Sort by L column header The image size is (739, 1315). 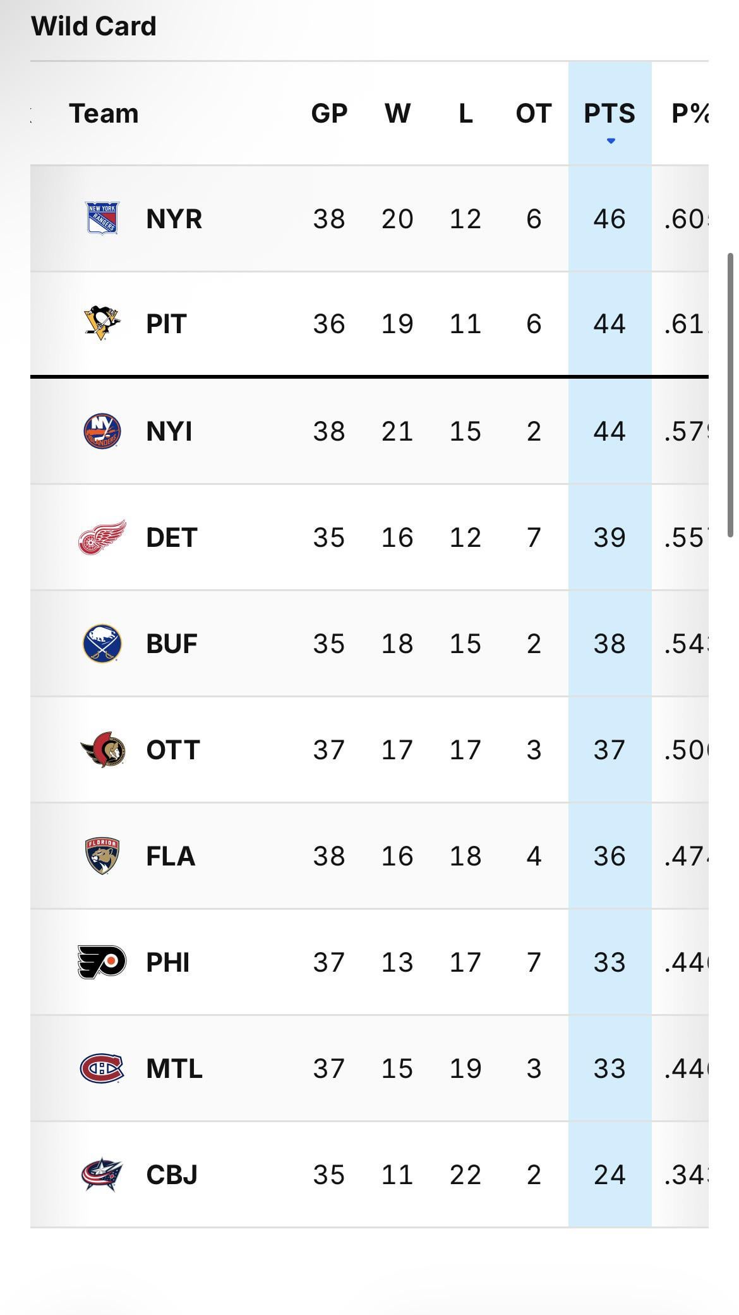[466, 114]
